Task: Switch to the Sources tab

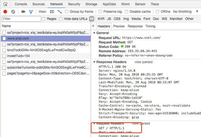Action: click(38, 4)
